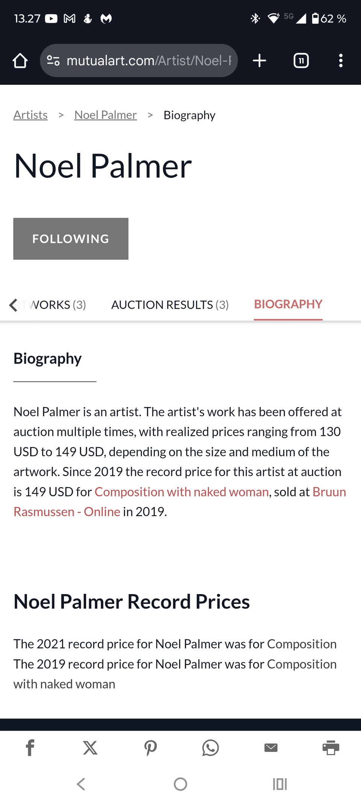This screenshot has height=804, width=361.
Task: Share the page via WhatsApp
Action: point(211,747)
